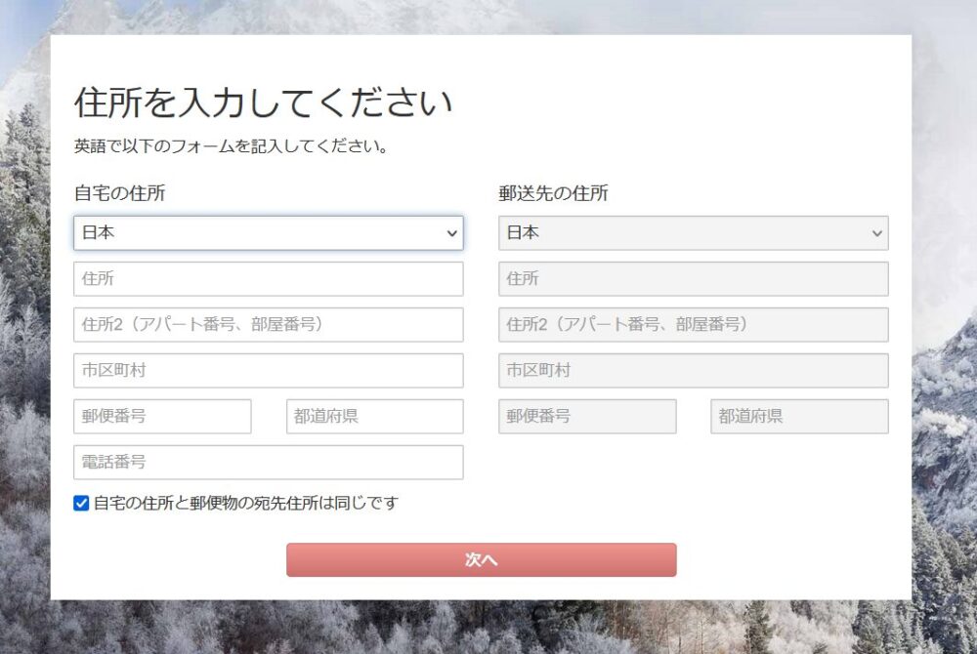Select the home address 市区町村 field
977x654 pixels.
(268, 371)
